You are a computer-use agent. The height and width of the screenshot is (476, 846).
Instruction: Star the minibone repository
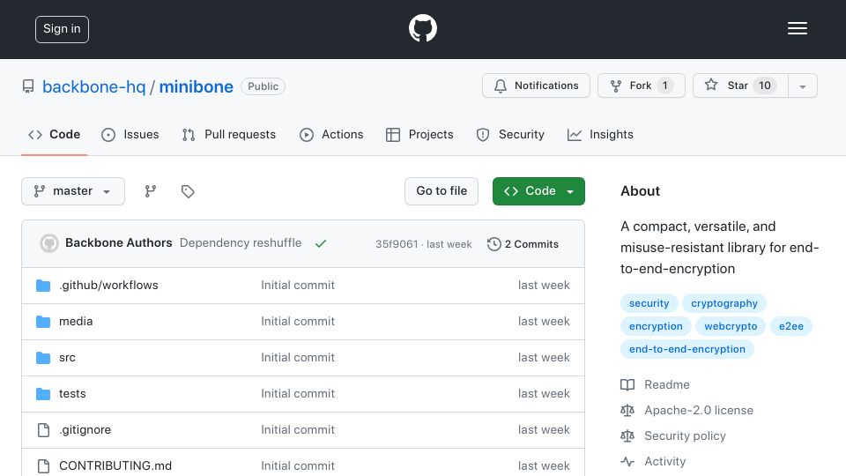click(x=740, y=86)
